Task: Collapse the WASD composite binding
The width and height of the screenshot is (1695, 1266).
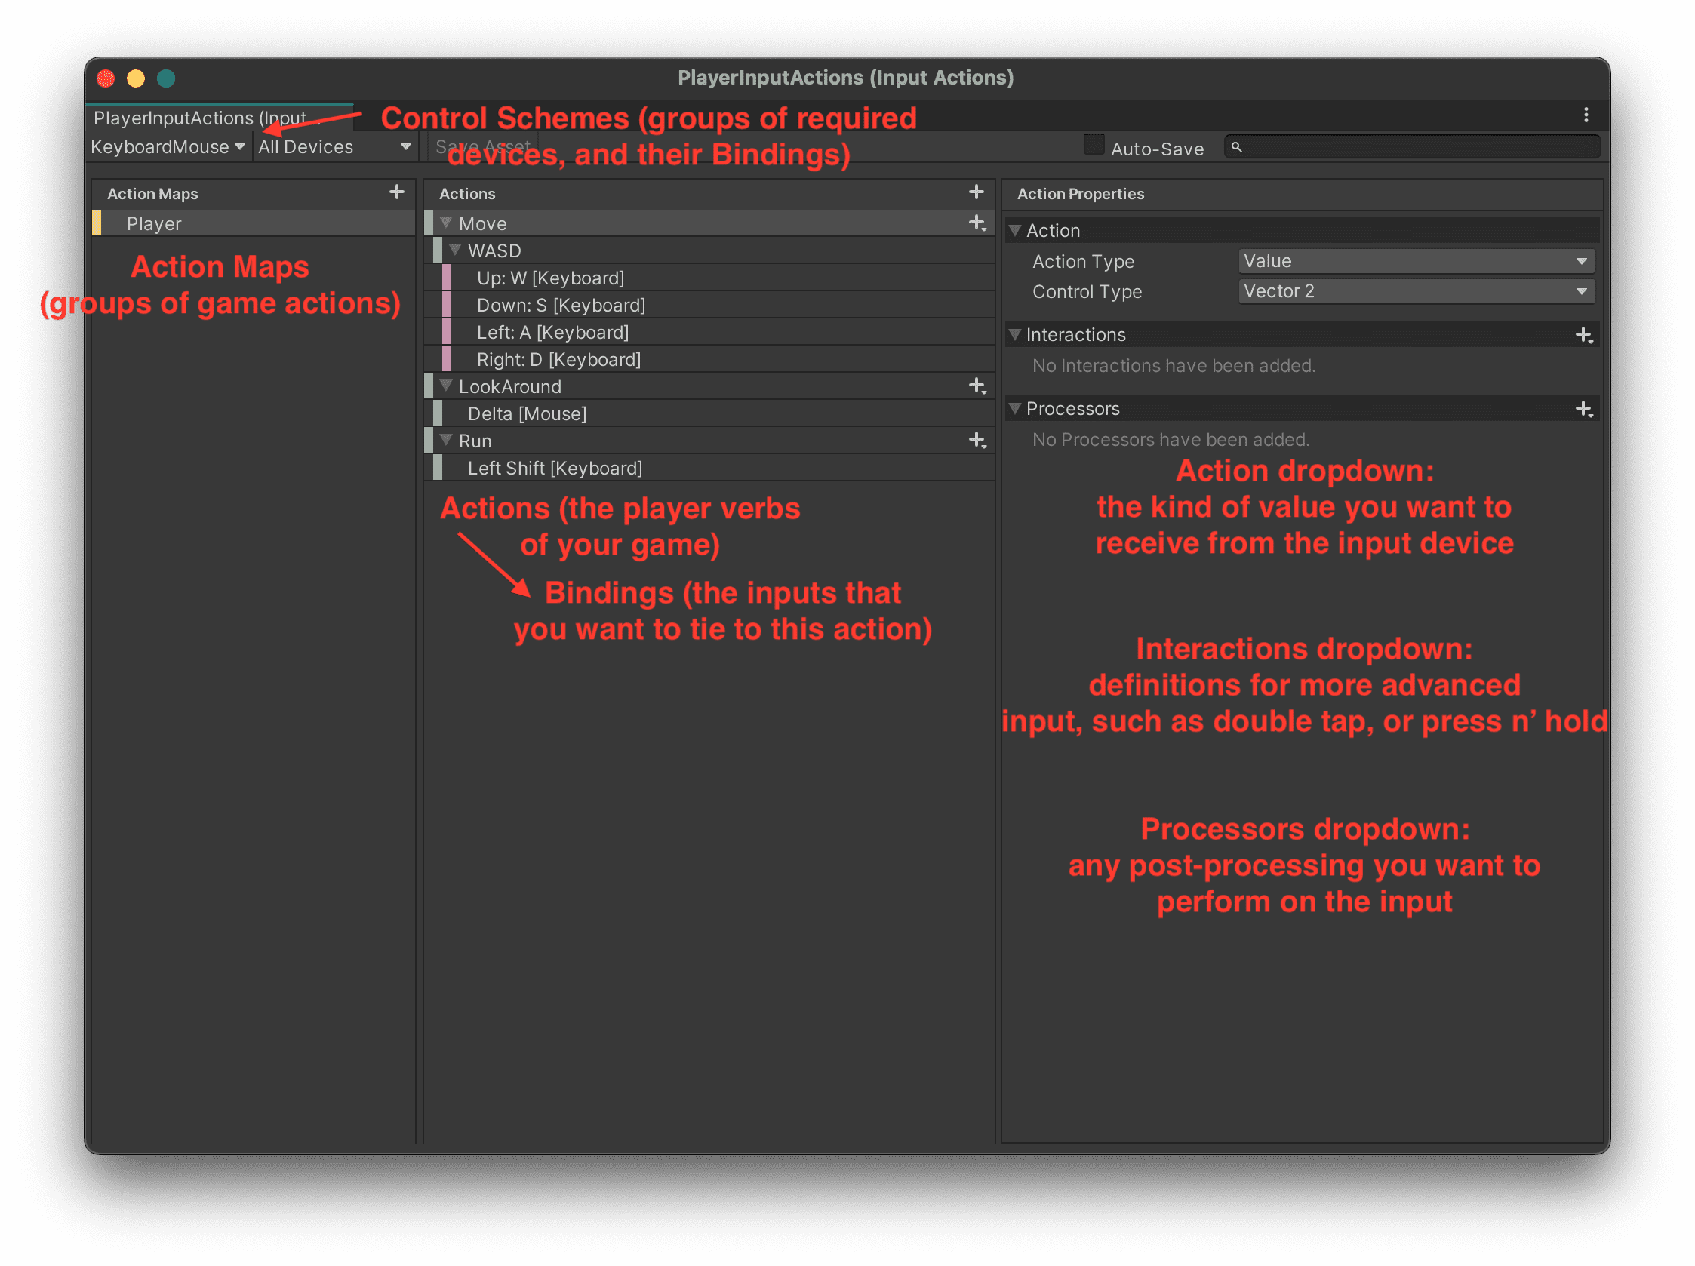Action: pos(455,250)
